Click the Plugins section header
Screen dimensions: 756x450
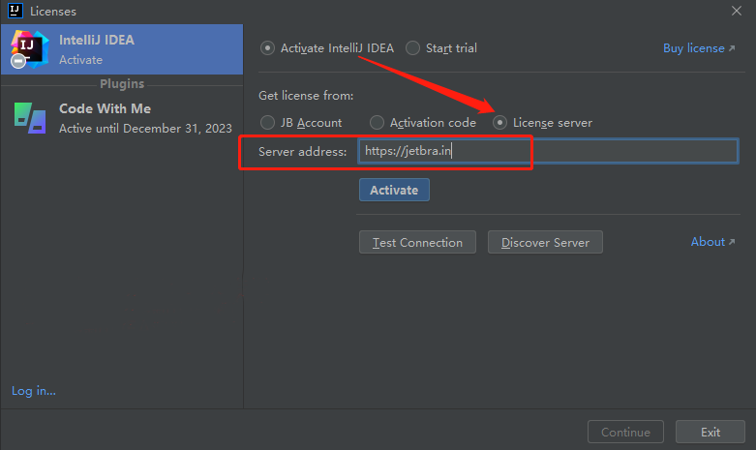(x=122, y=84)
